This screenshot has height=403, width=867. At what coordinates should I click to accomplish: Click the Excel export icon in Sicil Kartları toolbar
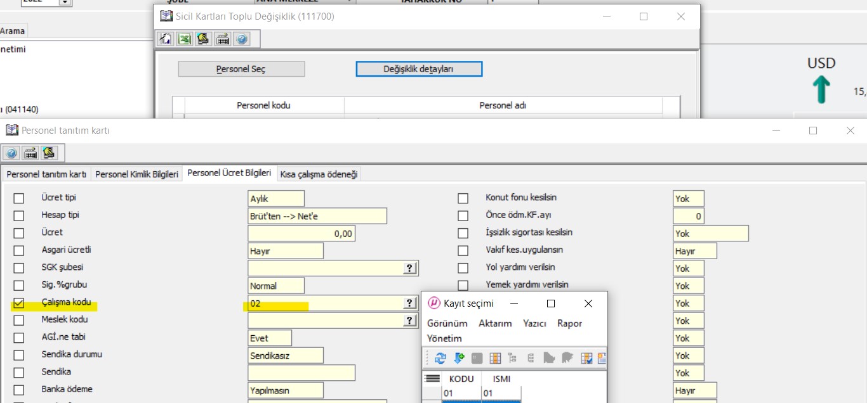(184, 39)
